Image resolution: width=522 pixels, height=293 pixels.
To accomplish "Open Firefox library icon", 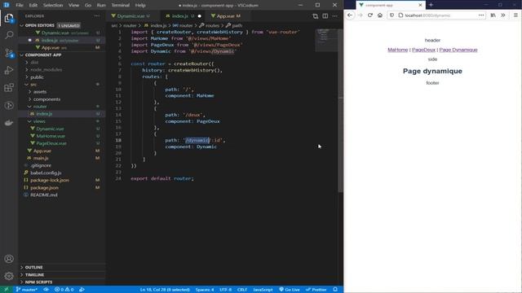I will click(x=493, y=15).
